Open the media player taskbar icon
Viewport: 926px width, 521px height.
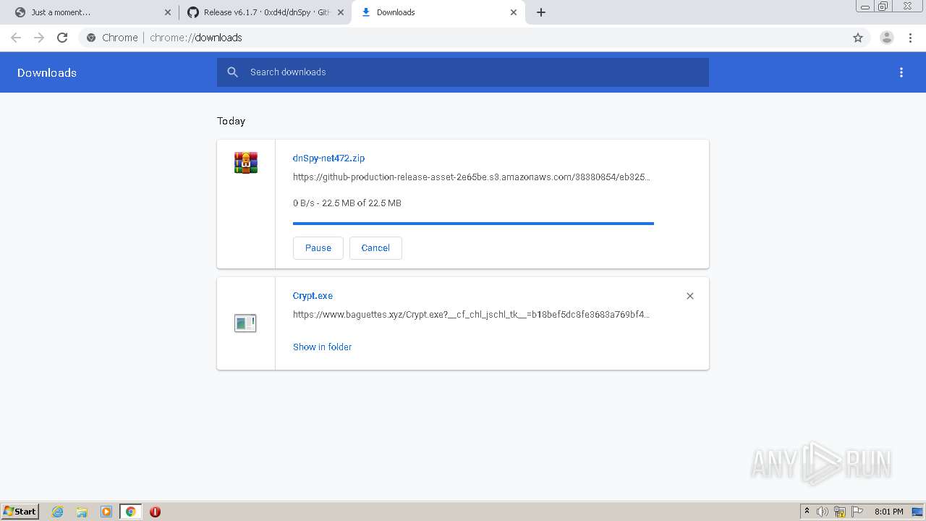(x=106, y=512)
